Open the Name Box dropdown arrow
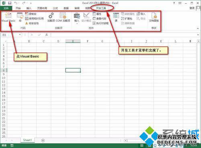 click(x=20, y=35)
